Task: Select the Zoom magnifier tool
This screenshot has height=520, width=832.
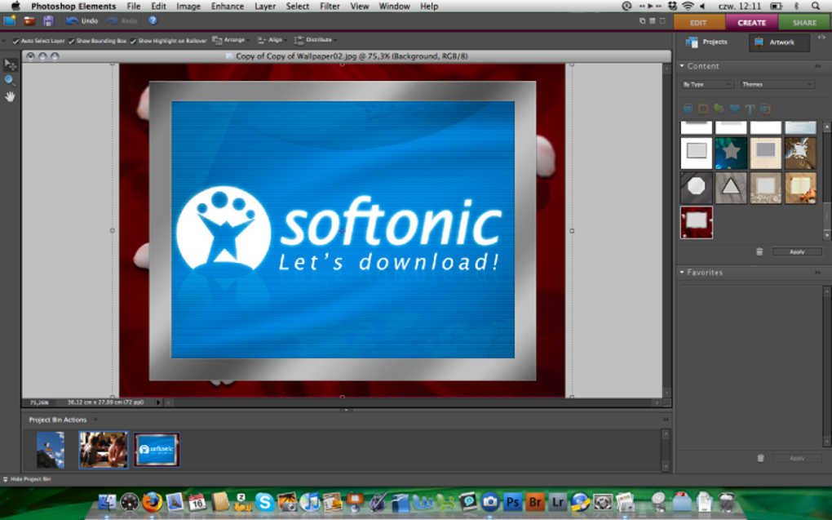Action: pos(10,80)
